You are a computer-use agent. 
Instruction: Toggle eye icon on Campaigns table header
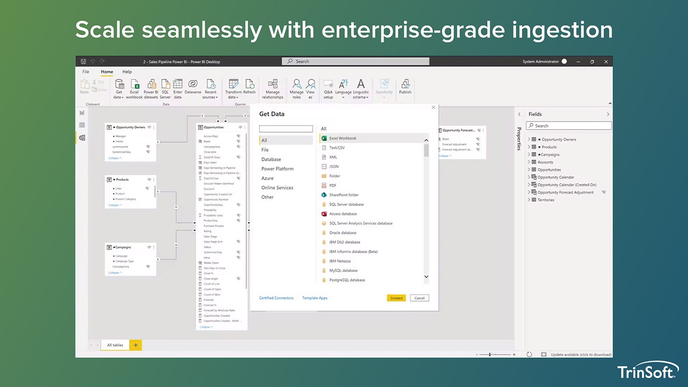tap(149, 247)
